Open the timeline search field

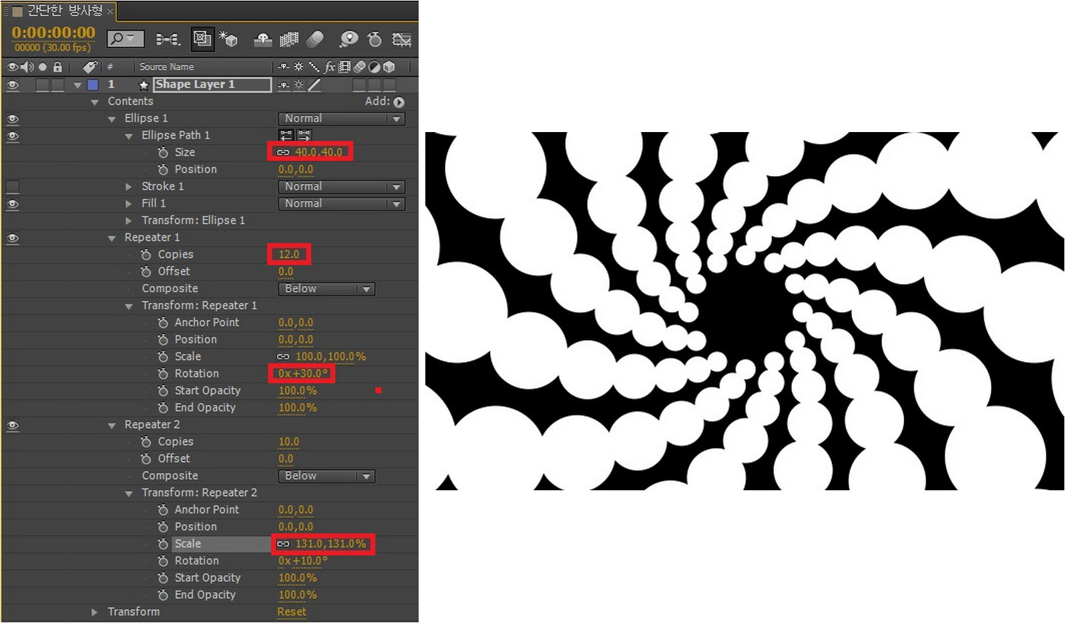pos(125,39)
